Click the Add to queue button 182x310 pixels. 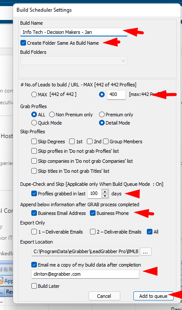point(153,296)
